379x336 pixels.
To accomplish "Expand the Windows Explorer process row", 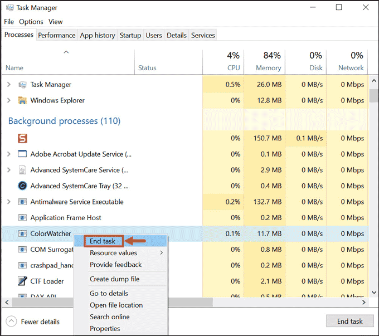I will click(x=9, y=100).
